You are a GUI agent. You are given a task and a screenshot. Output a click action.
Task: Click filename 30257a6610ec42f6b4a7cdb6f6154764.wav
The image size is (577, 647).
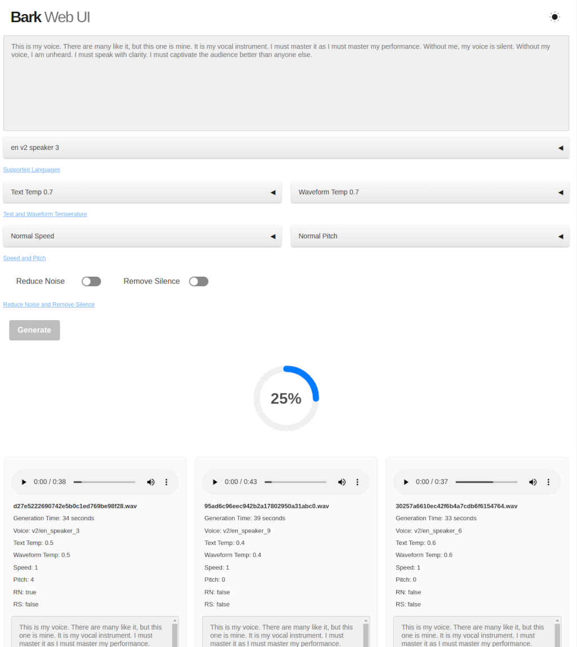(x=456, y=506)
